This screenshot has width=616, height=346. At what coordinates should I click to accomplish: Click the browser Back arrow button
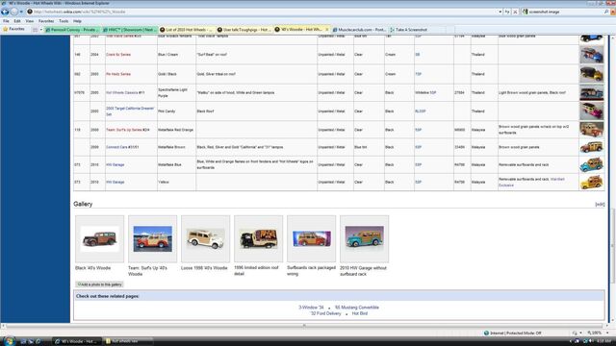[x=5, y=12]
